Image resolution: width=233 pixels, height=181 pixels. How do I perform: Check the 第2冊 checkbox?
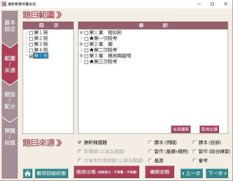(x=31, y=39)
